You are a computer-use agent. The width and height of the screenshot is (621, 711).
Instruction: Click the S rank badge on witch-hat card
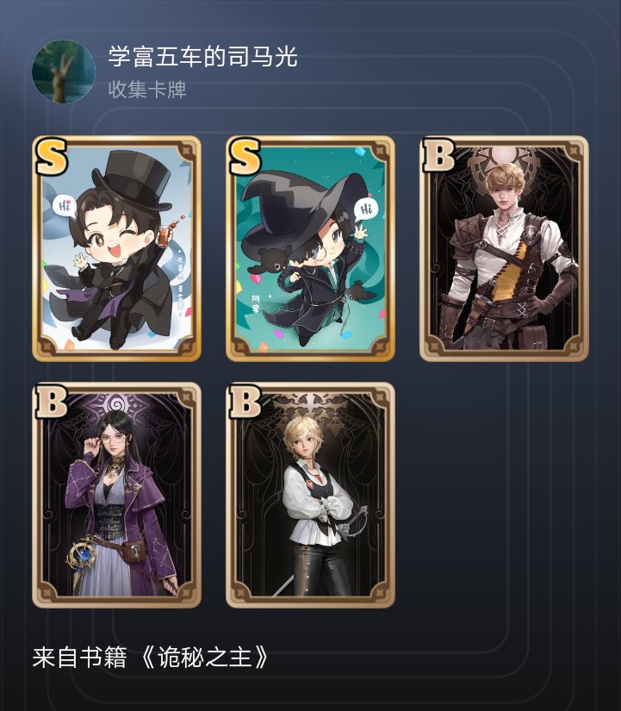[245, 157]
